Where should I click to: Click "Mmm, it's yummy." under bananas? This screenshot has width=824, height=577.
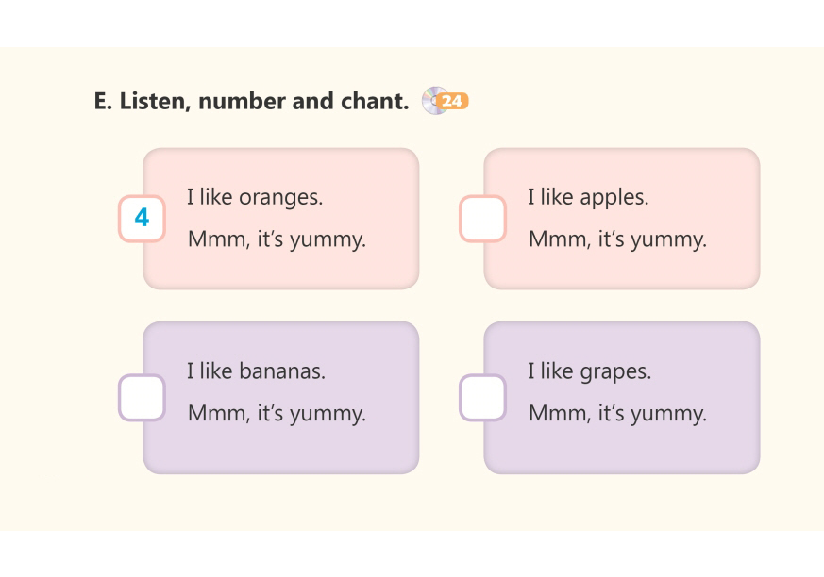(277, 414)
